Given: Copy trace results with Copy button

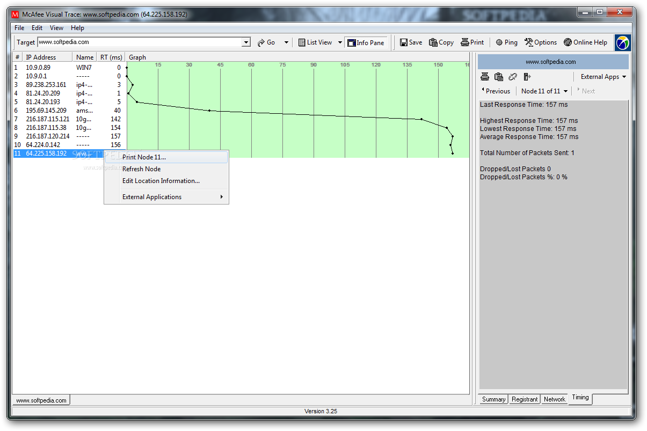Looking at the screenshot, I should [441, 42].
